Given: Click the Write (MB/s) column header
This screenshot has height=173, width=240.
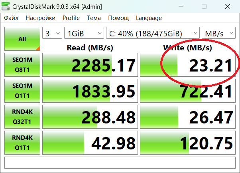Looking at the screenshot, I should pyautogui.click(x=188, y=48).
